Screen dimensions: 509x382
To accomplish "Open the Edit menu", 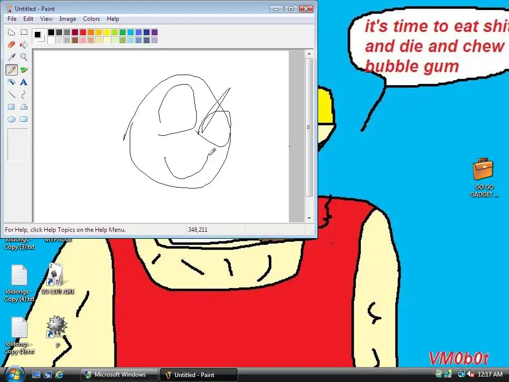I will pos(28,19).
